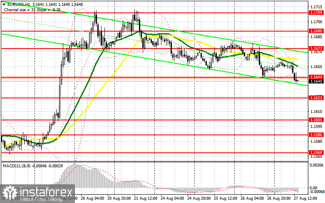Image resolution: width=325 pixels, height=203 pixels.
Task: Click the 1.1595 price scale value
Action: click(x=316, y=127)
